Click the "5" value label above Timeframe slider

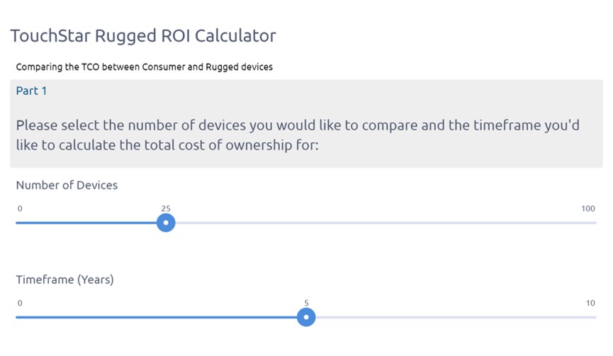(x=307, y=303)
